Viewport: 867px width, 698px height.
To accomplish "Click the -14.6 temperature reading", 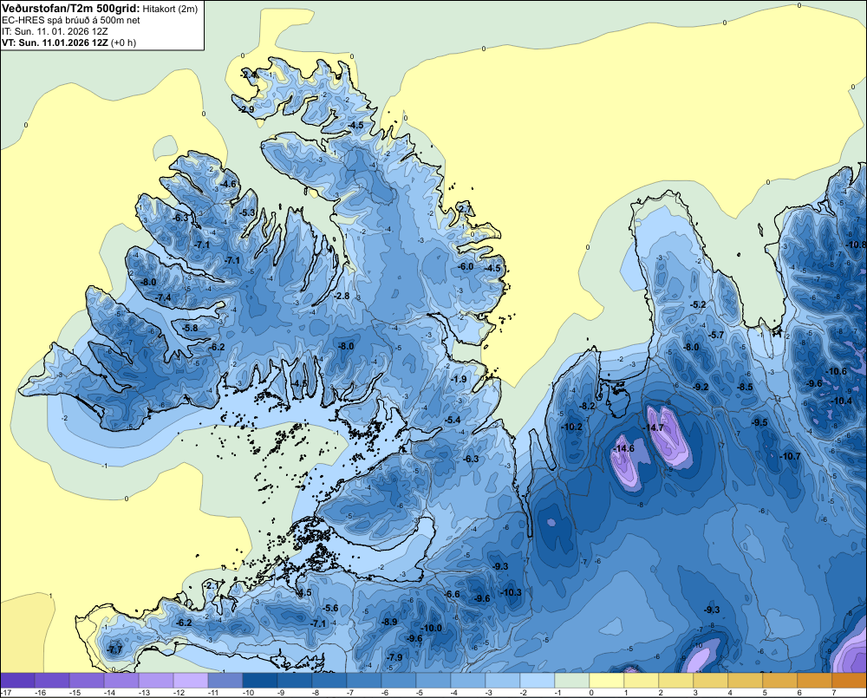I will (624, 448).
